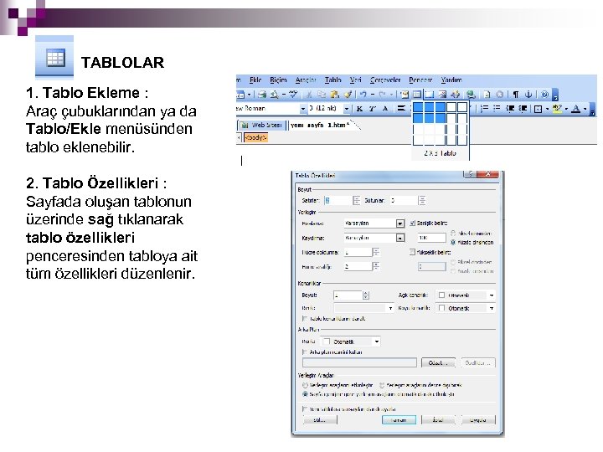Click the Bullets list icon
Screen dimensions: 603x452
(497, 109)
